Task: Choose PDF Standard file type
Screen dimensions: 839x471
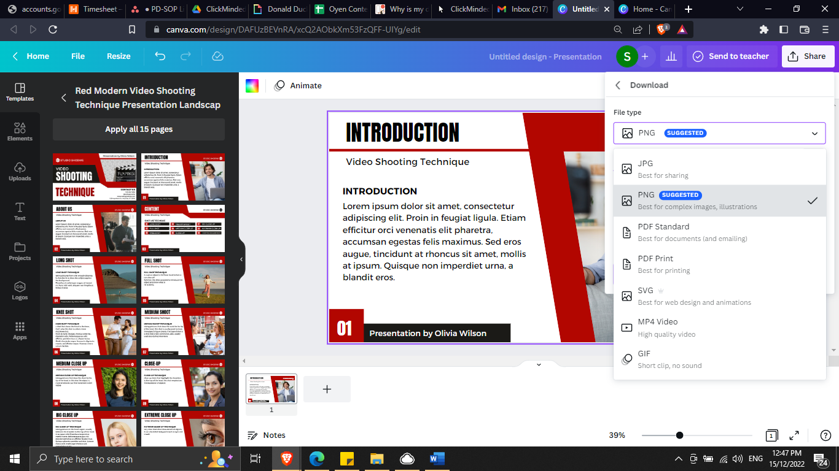Action: coord(719,232)
